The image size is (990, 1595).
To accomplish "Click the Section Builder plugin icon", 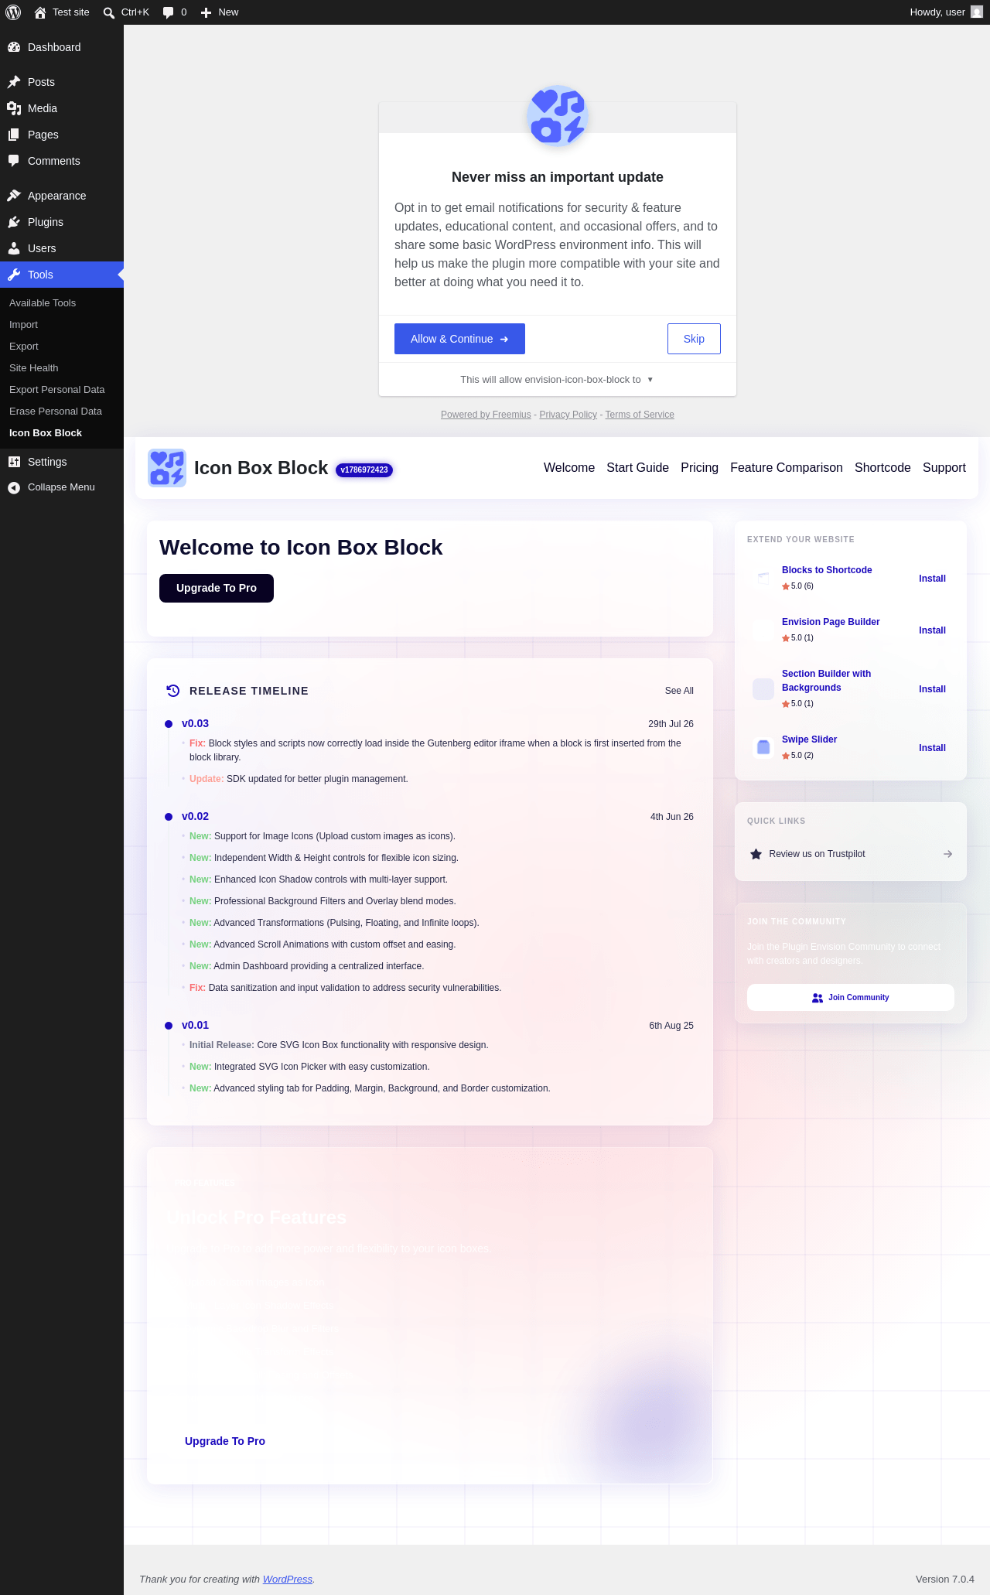I will coord(763,688).
